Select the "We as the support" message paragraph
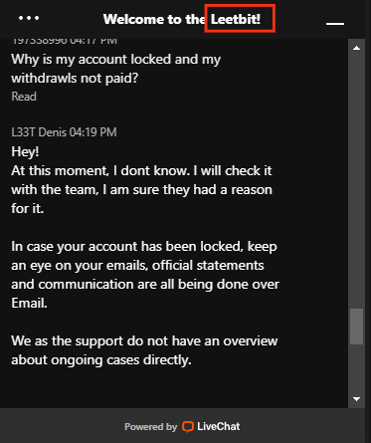 coord(144,350)
